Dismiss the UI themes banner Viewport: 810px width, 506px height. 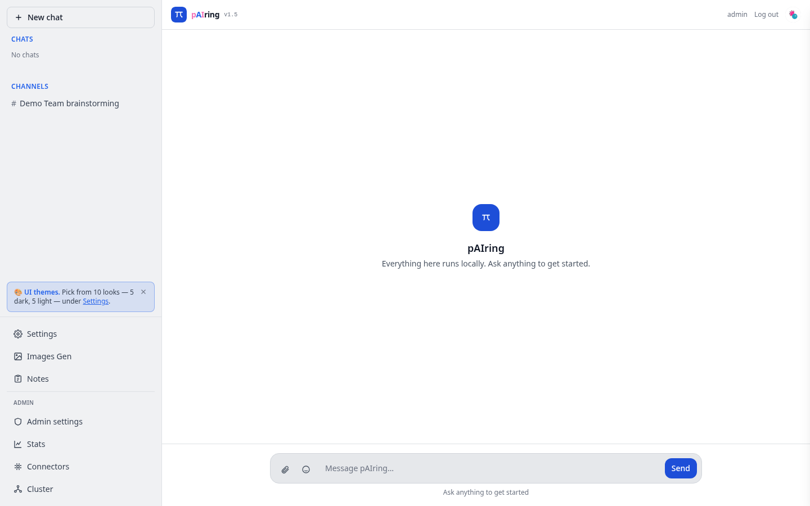pyautogui.click(x=143, y=292)
